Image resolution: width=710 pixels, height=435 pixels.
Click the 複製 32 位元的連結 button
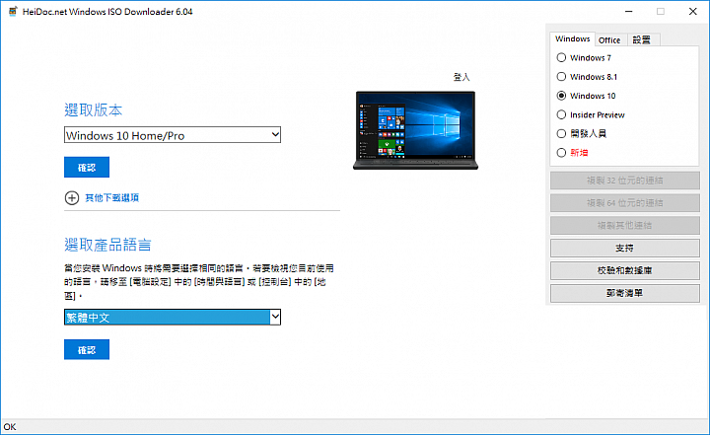point(625,181)
